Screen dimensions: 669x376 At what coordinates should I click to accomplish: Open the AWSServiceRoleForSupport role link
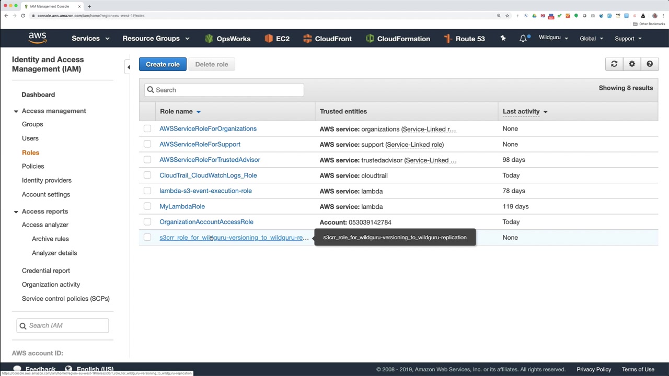pos(200,144)
